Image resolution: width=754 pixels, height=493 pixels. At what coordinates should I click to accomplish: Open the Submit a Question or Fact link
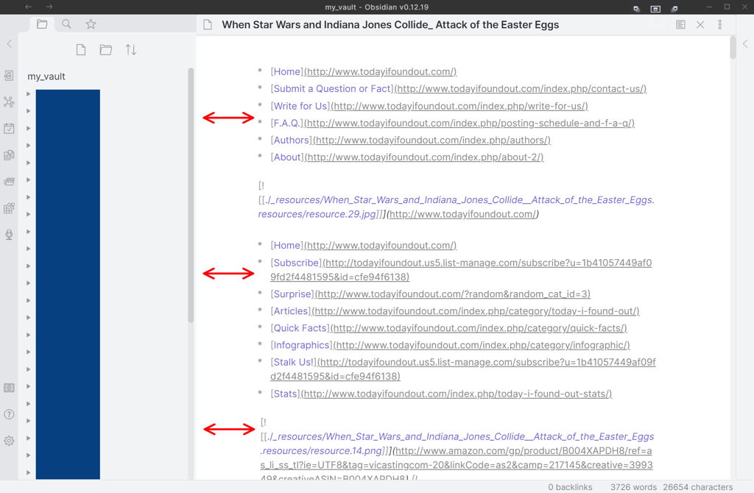332,89
